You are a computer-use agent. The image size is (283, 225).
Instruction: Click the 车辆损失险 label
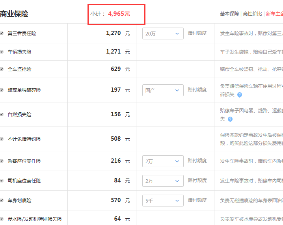19,52
